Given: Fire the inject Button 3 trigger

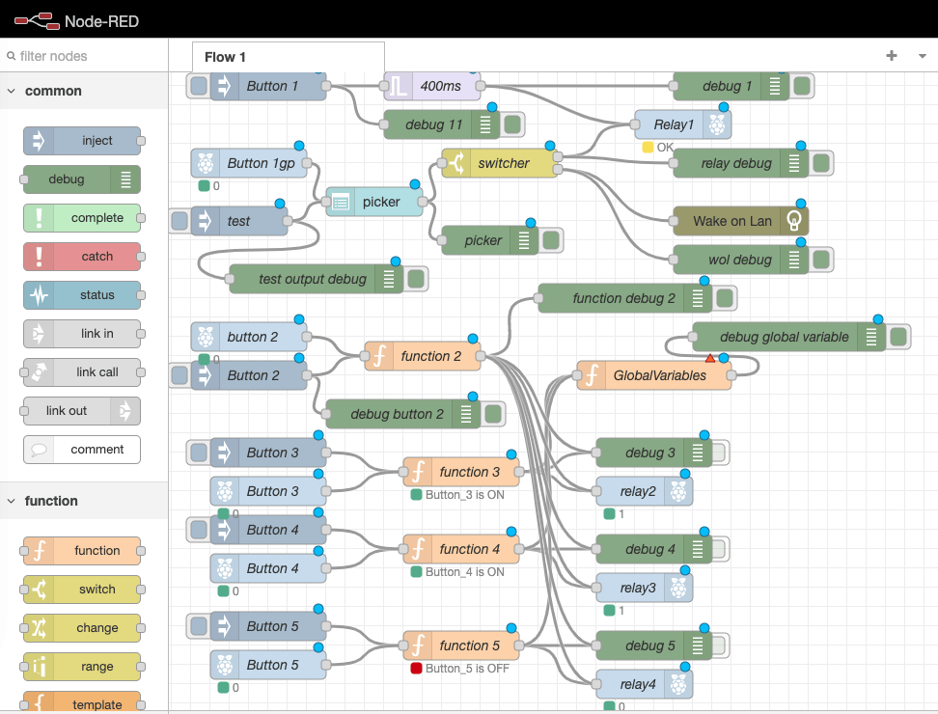Looking at the screenshot, I should pos(199,453).
